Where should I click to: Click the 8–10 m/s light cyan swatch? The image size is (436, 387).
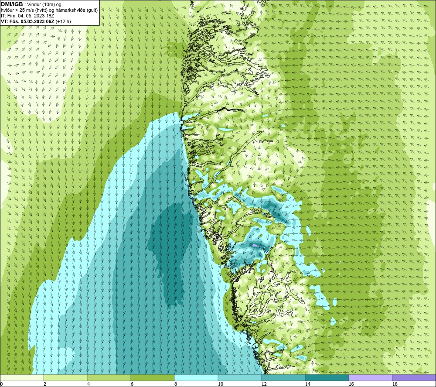click(196, 377)
